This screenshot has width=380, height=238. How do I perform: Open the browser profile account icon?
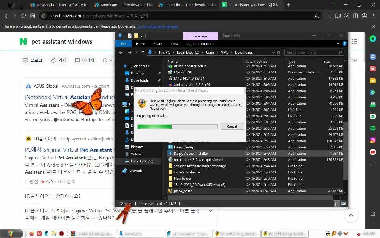point(365,16)
